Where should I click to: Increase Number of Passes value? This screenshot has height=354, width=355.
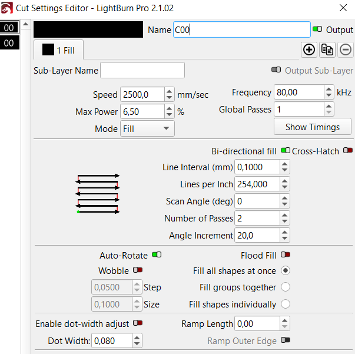point(284,215)
